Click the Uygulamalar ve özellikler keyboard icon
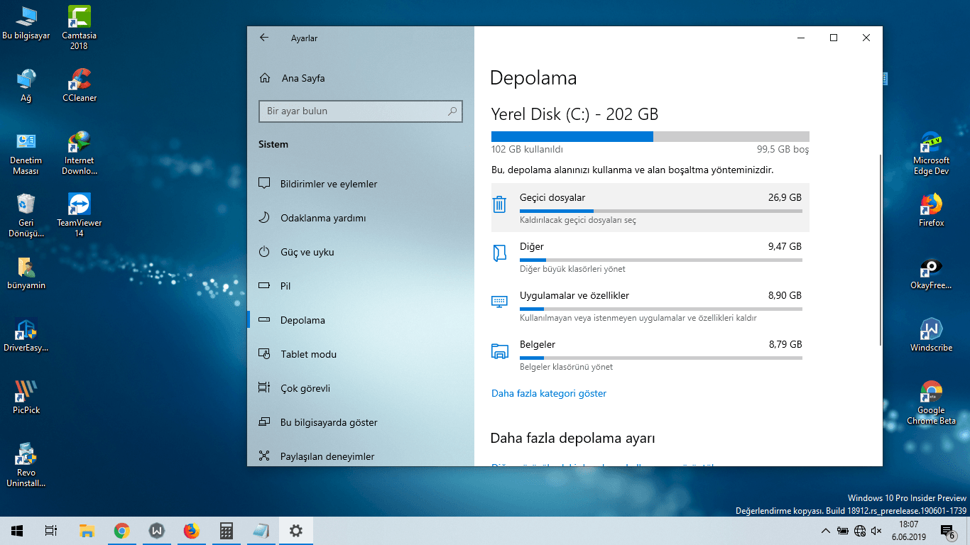The image size is (970, 545). click(x=499, y=301)
